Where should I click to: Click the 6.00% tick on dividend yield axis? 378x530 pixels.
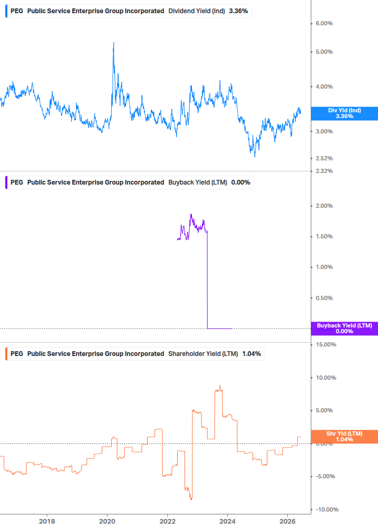324,23
